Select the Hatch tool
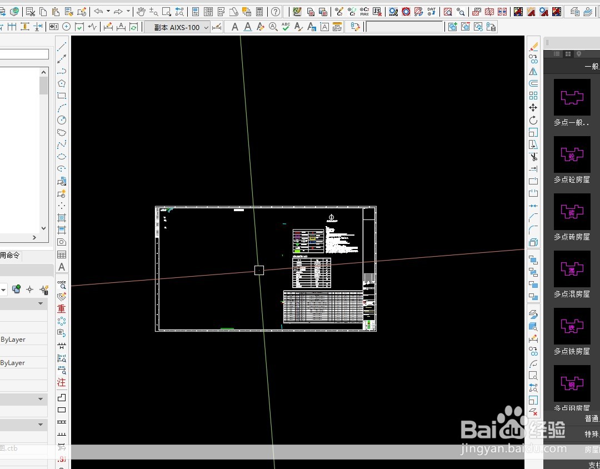Screen dimensions: 600x469 (x=62, y=218)
